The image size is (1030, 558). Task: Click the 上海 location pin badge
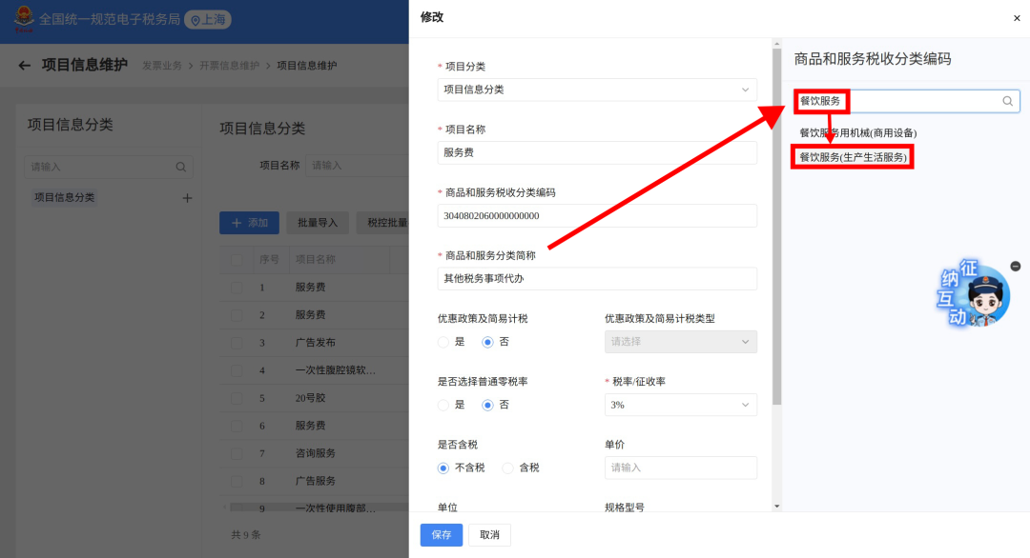208,20
